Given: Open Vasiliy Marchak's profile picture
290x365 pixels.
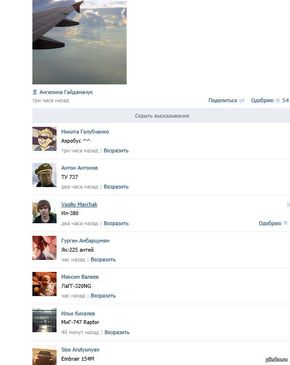Looking at the screenshot, I should pos(44,212).
